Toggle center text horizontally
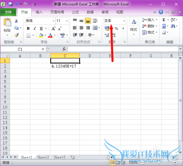Viewport: 183px width, 166px height. (81, 28)
